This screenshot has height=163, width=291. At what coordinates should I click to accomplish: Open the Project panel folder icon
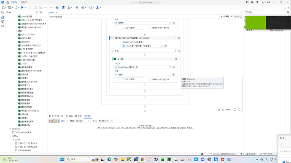click(3, 12)
